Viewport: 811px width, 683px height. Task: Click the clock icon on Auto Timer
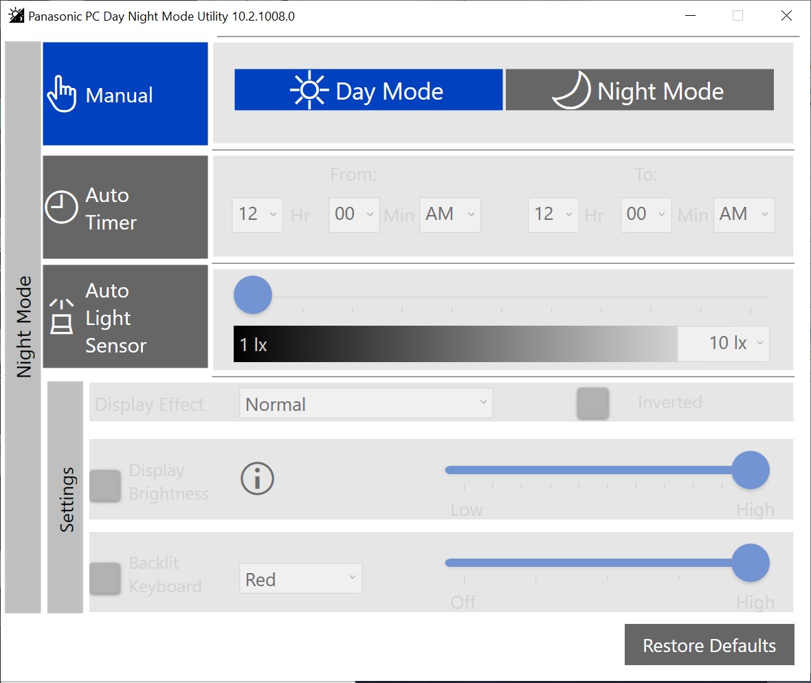point(62,208)
